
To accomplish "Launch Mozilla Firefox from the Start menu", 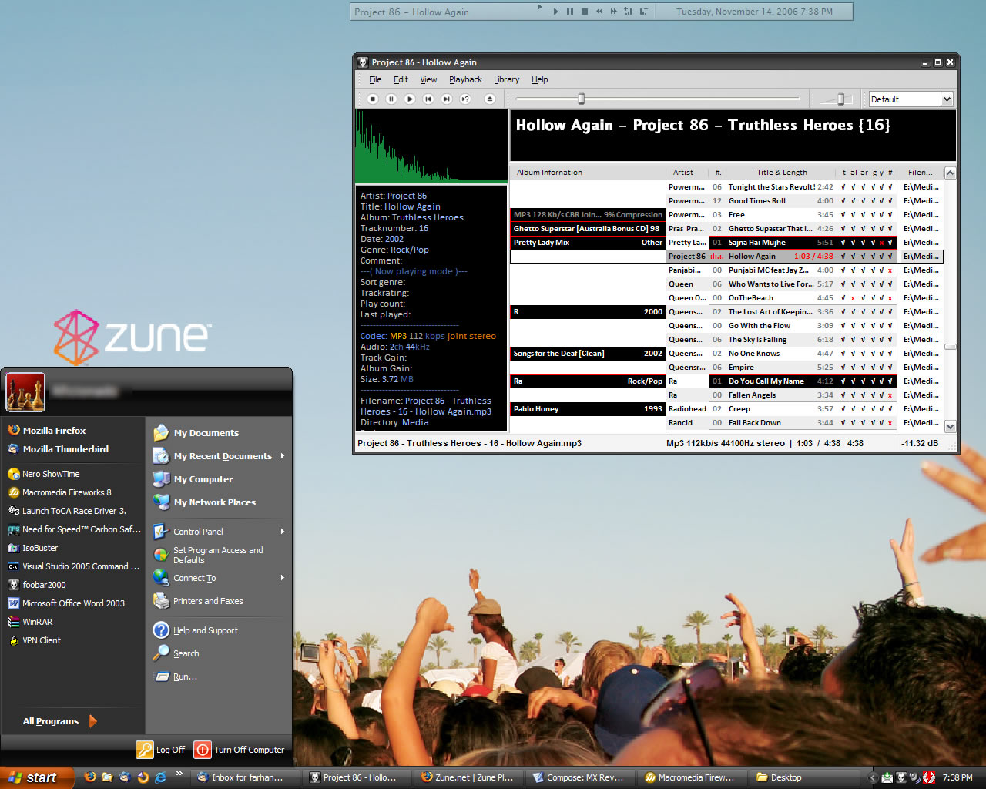I will point(54,431).
